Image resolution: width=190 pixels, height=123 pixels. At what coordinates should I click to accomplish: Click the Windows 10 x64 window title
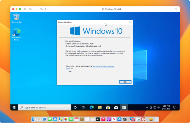pos(113,9)
